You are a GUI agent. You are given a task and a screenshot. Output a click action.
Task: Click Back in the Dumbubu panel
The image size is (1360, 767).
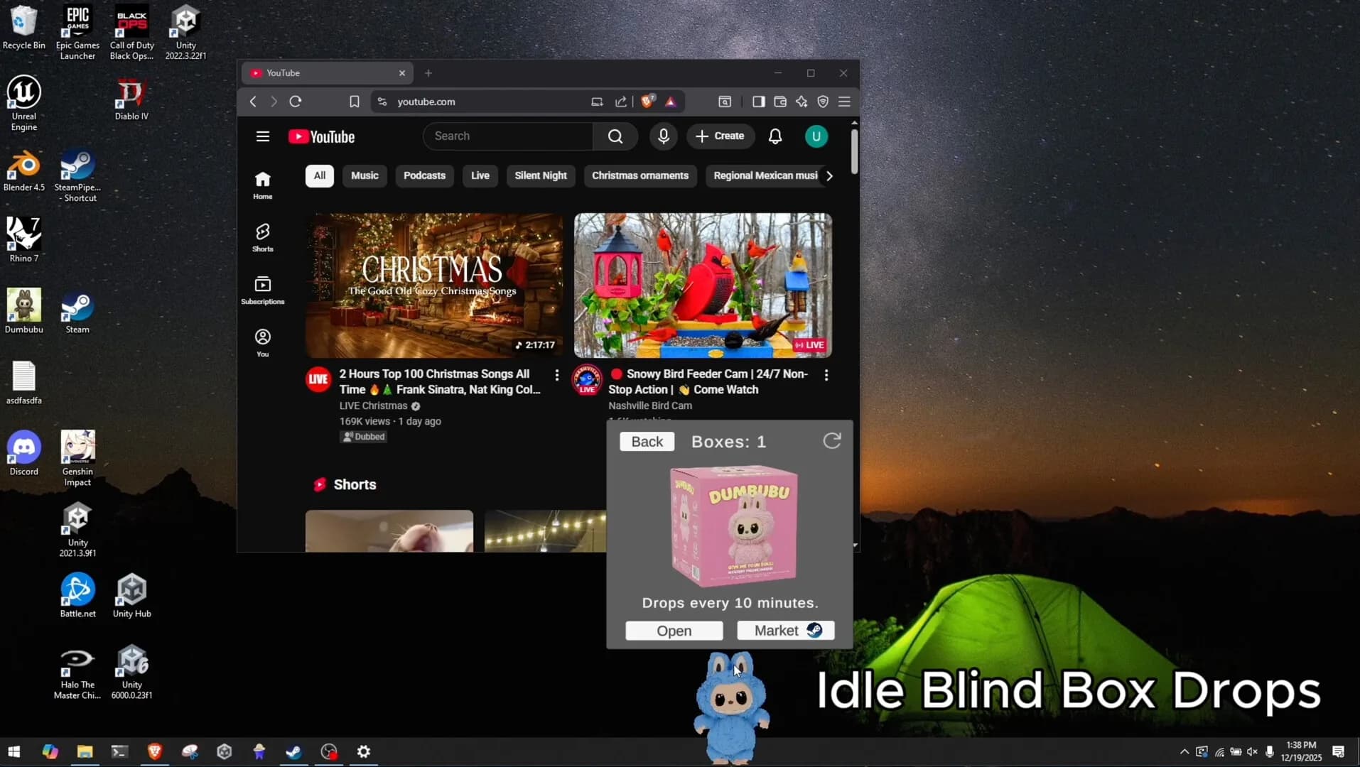pyautogui.click(x=647, y=442)
